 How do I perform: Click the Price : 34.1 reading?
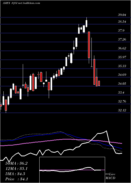point(17,179)
